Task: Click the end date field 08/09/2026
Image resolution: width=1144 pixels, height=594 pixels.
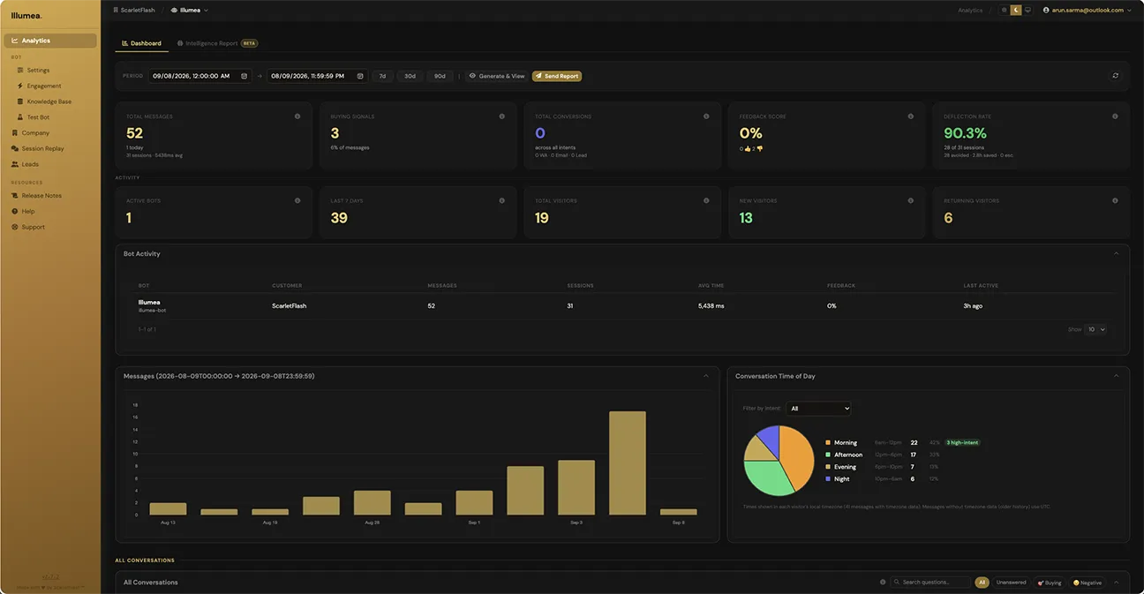Action: (x=318, y=76)
